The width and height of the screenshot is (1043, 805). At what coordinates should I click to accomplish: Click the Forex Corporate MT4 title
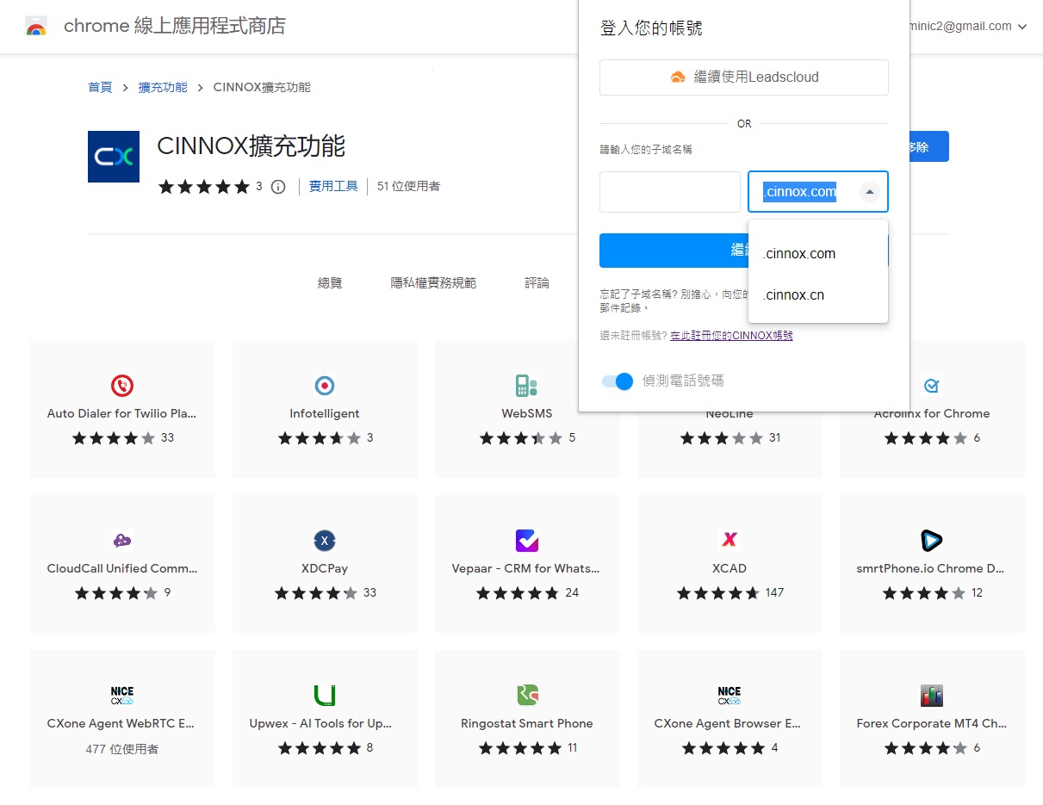[931, 723]
